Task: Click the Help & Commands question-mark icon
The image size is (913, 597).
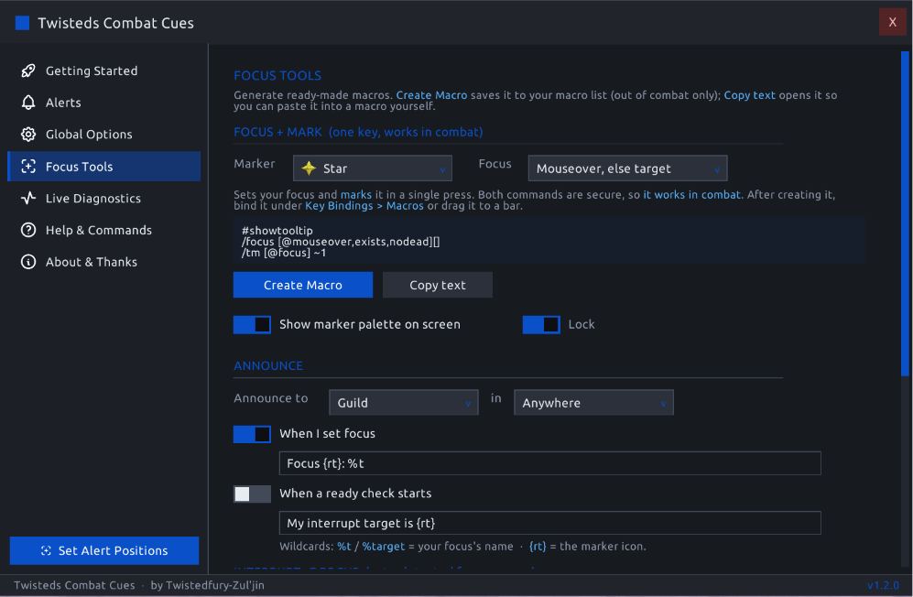Action: click(x=28, y=230)
